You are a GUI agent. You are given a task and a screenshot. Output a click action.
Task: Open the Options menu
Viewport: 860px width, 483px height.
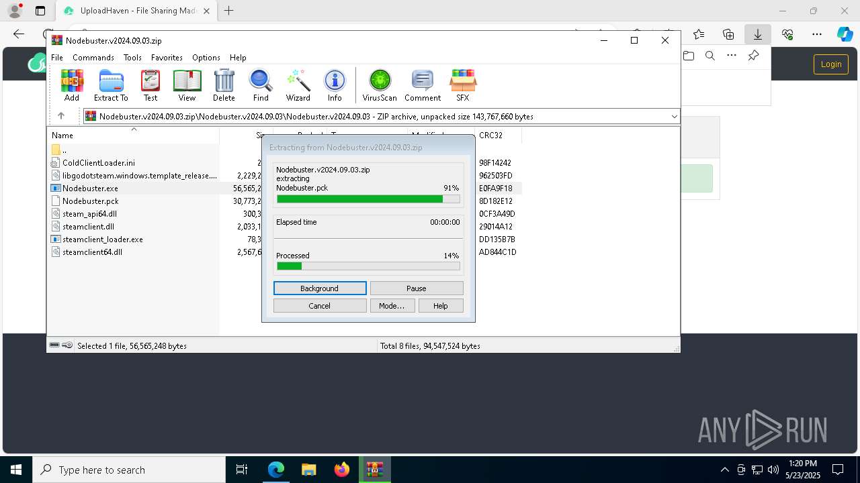pos(206,58)
